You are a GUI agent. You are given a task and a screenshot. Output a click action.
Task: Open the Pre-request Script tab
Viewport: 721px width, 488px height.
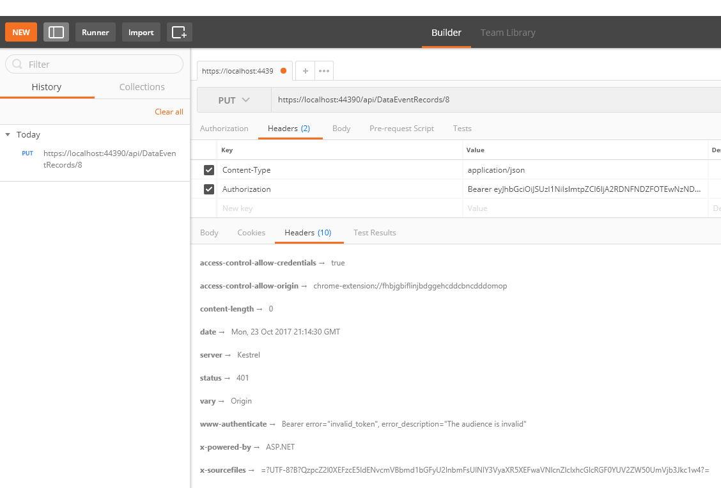point(401,129)
